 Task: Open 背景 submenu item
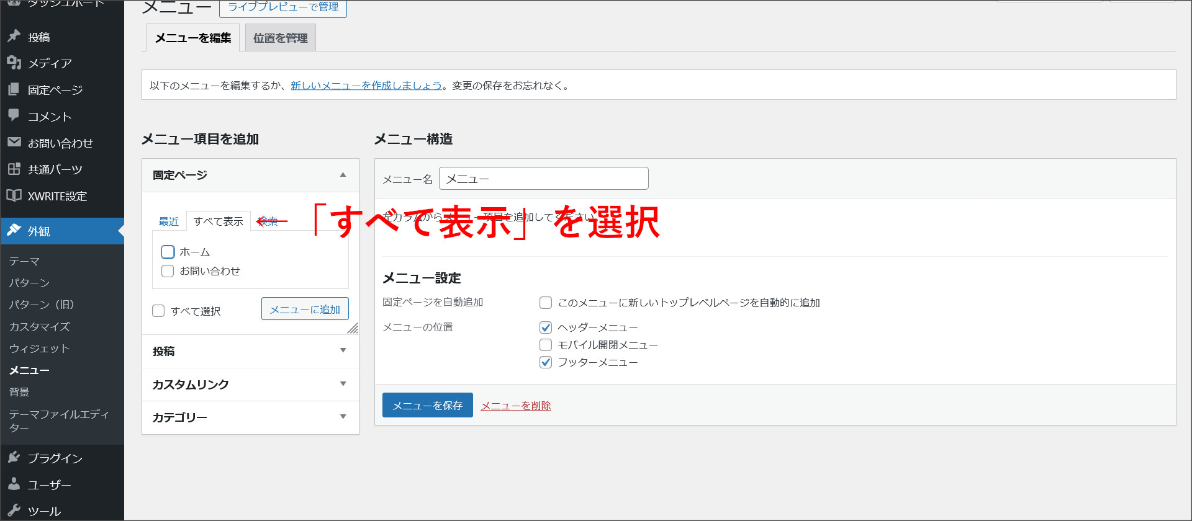tap(19, 392)
